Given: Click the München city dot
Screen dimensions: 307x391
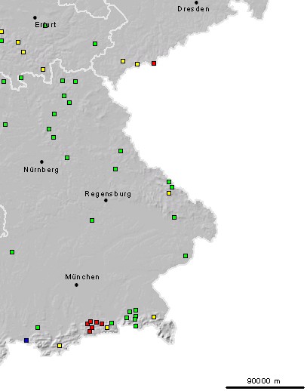Looking at the screenshot, I should pyautogui.click(x=76, y=285).
